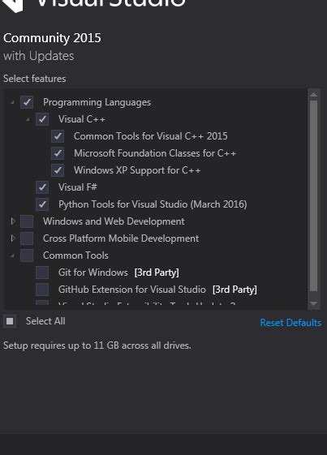The height and width of the screenshot is (455, 327).
Task: Uncheck Windows XP Support for C++
Action: 58,170
